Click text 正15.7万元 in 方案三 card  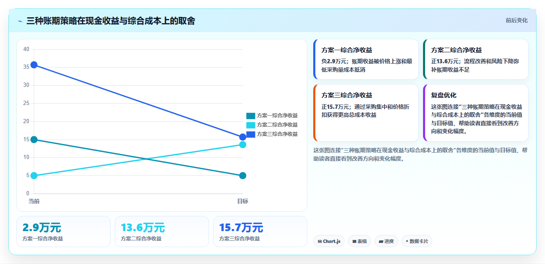(x=336, y=107)
